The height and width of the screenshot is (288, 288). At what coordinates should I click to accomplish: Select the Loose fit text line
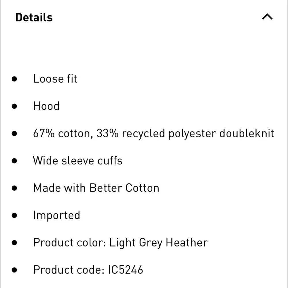(x=55, y=79)
